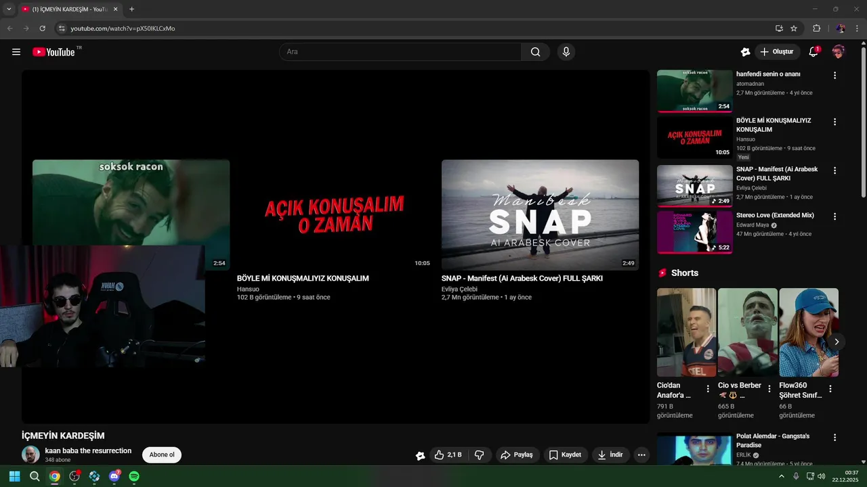Open options for Cio vs Berber short

coord(769,389)
